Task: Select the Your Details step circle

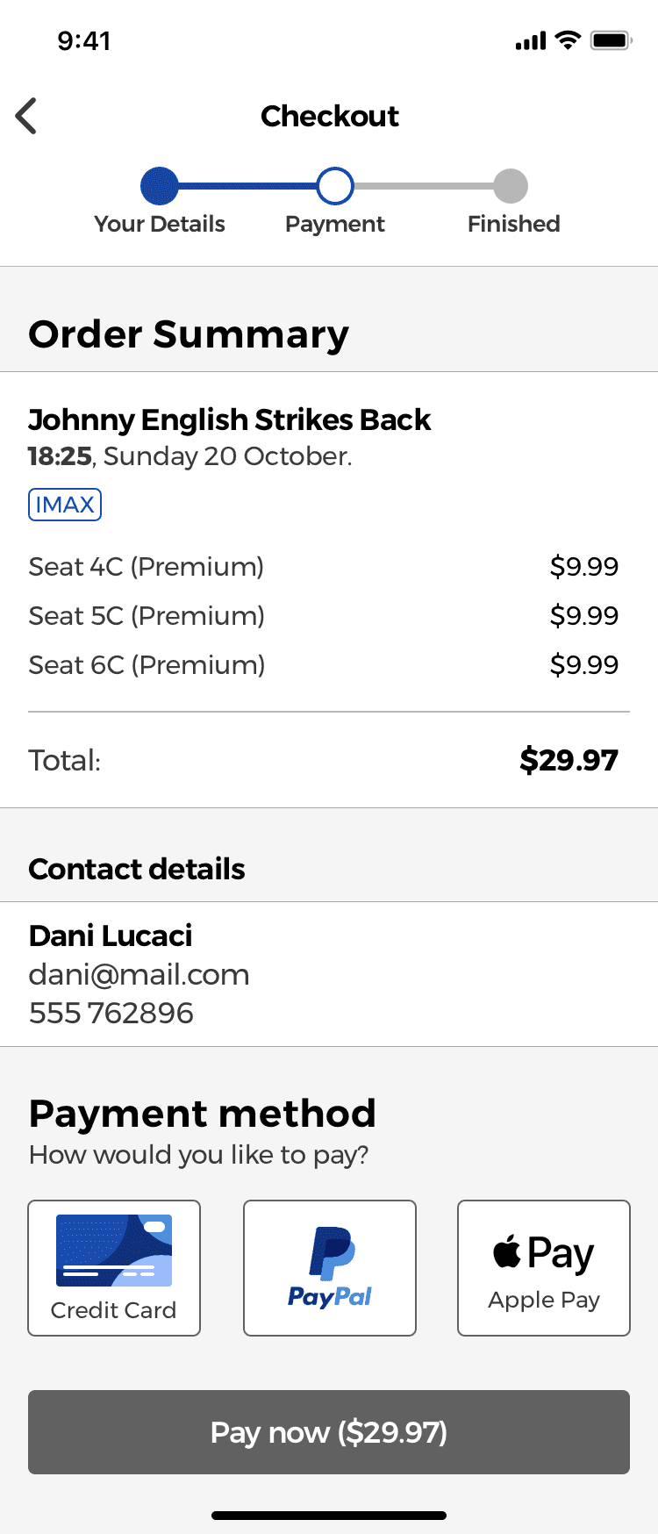Action: click(x=160, y=186)
